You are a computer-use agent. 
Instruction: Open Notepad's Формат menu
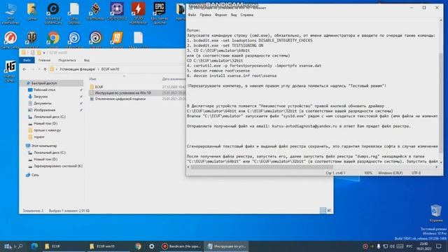[221, 15]
